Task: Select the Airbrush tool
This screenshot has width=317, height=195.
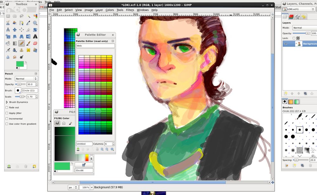Action: click(x=8, y=50)
